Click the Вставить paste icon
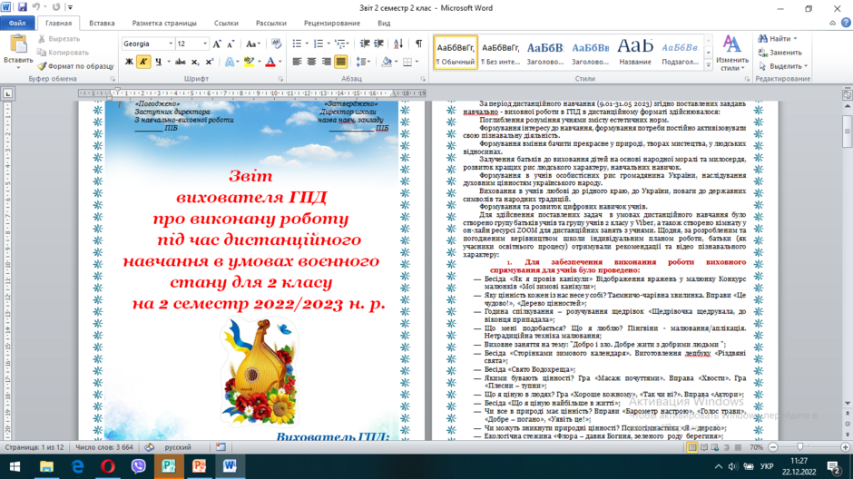The image size is (853, 479). 18,44
